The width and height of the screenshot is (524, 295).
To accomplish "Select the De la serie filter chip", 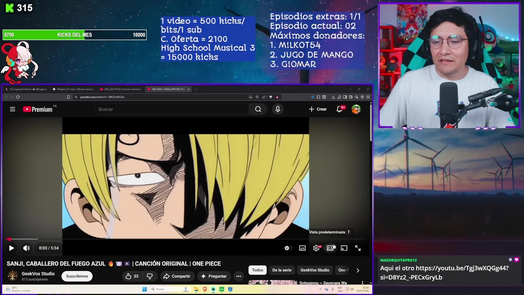I will (x=282, y=270).
